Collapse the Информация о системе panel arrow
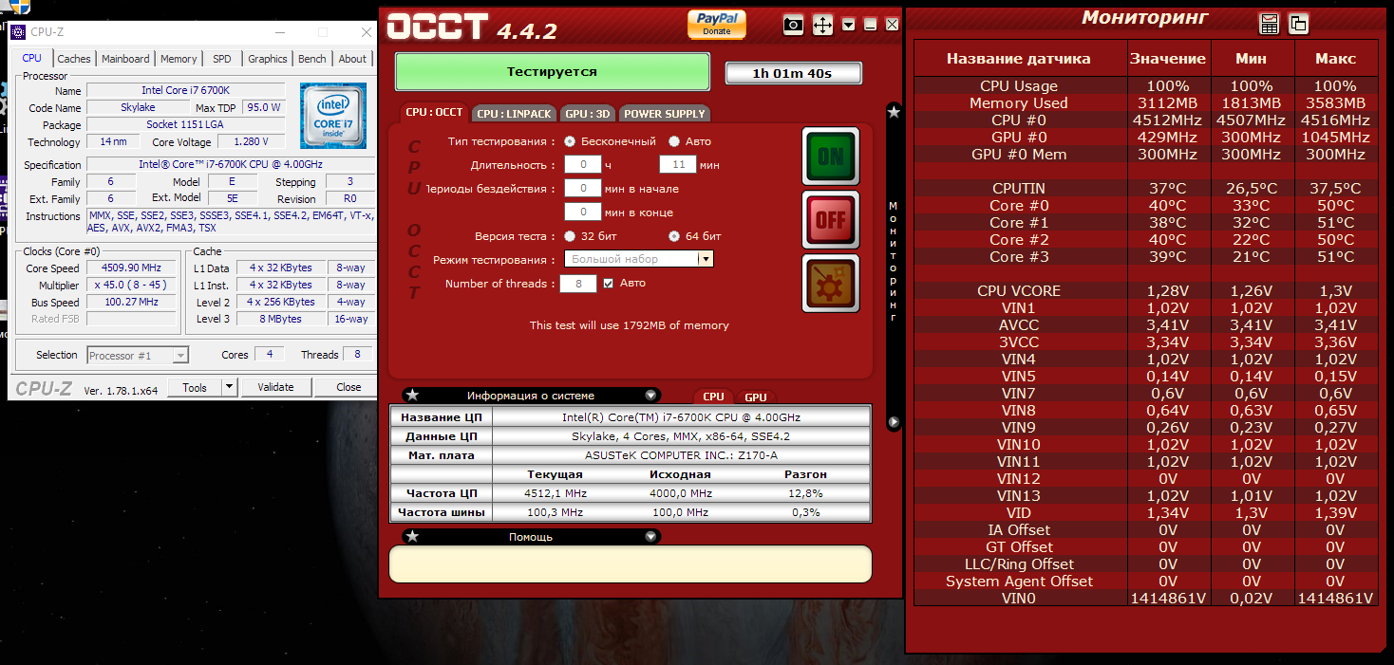 650,395
